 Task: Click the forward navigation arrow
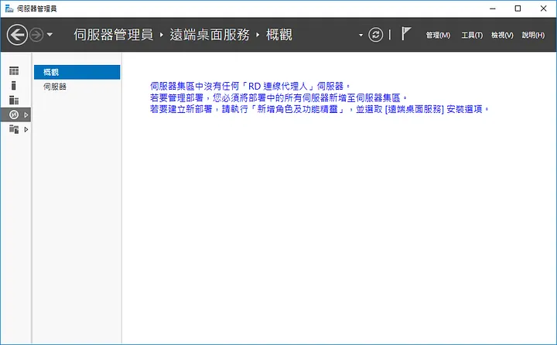pyautogui.click(x=36, y=35)
